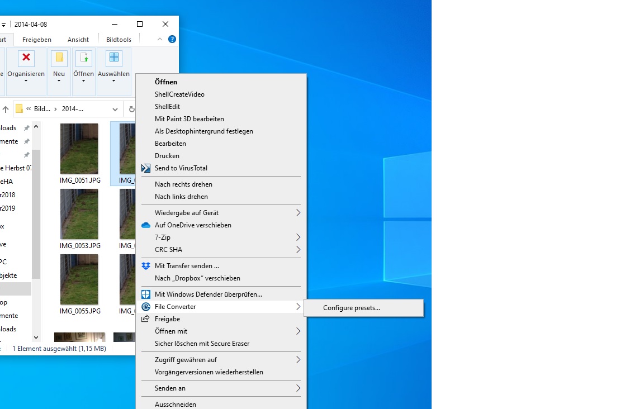
Task: Choose Mit Paint 3D bearbeiten
Action: 189,118
